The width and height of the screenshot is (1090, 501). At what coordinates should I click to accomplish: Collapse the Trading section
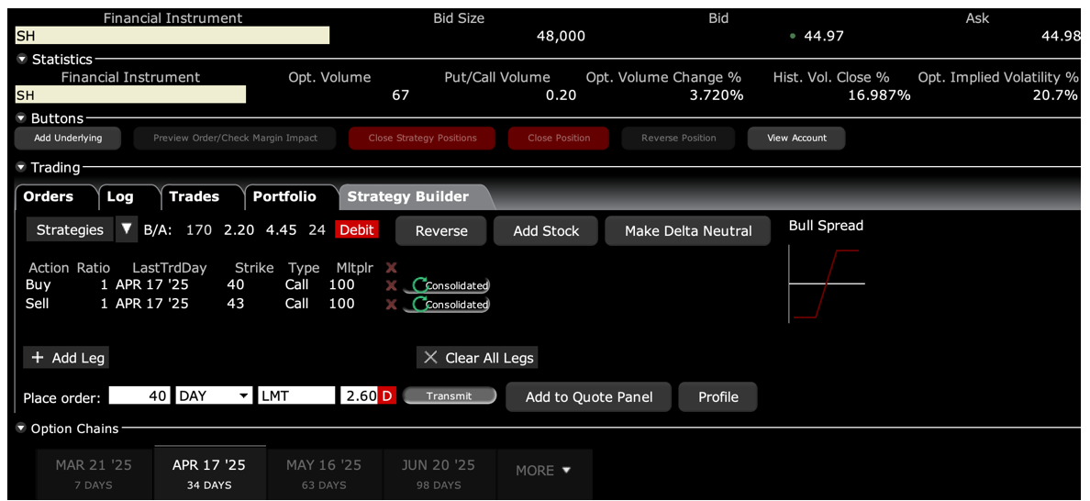coord(22,168)
